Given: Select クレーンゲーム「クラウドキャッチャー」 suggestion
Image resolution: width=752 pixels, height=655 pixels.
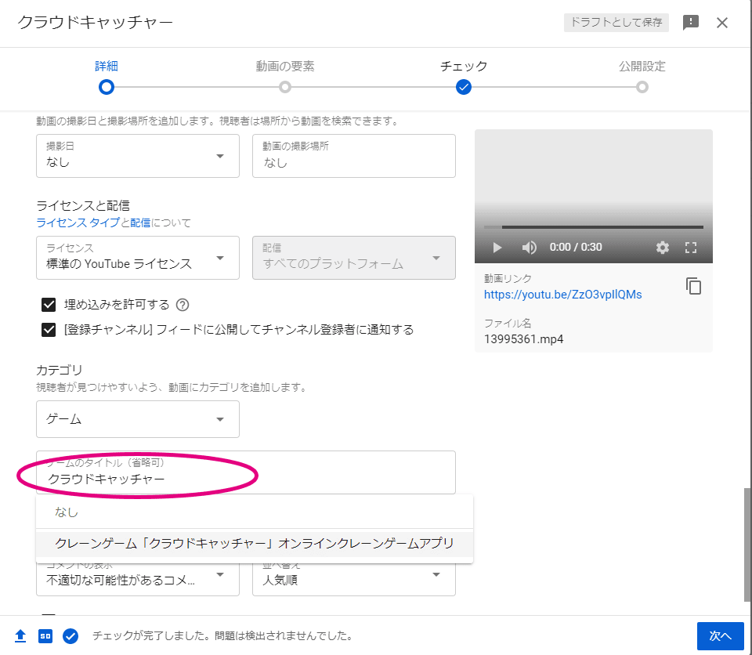Looking at the screenshot, I should [255, 543].
